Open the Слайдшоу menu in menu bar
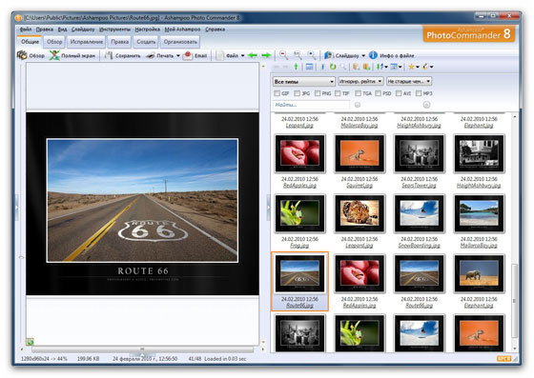534x378 pixels. [83, 30]
